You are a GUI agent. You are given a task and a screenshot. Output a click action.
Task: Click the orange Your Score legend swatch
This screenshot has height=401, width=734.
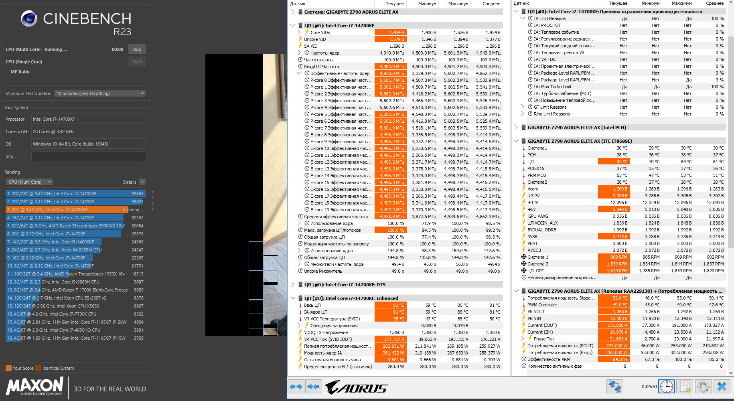8,368
